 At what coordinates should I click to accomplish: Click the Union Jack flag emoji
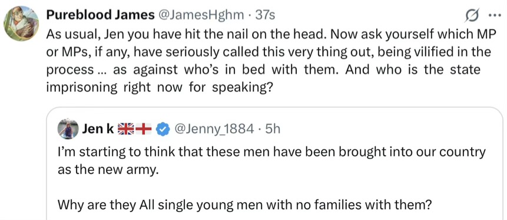click(125, 129)
